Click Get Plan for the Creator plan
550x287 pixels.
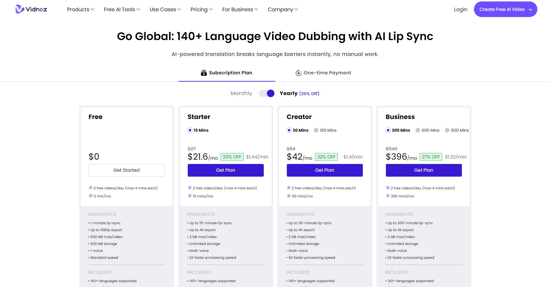325,170
